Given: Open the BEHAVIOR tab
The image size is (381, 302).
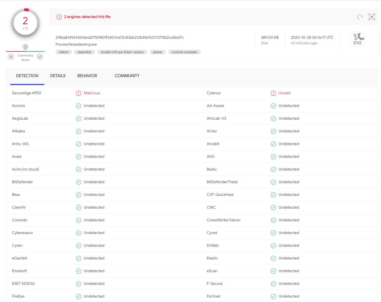Looking at the screenshot, I should pos(87,76).
